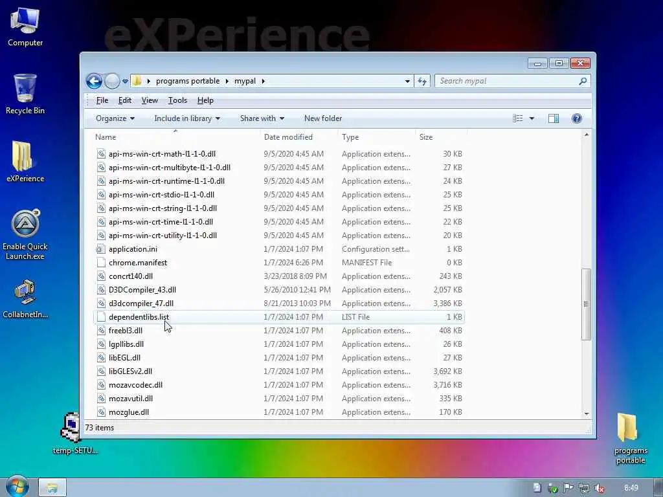This screenshot has width=663, height=497.
Task: Click the taskbar clock showing 8:49
Action: coord(631,488)
